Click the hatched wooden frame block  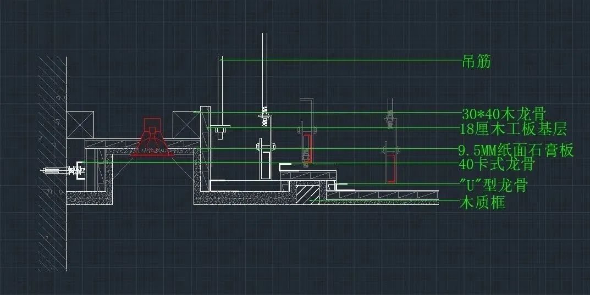(x=307, y=193)
